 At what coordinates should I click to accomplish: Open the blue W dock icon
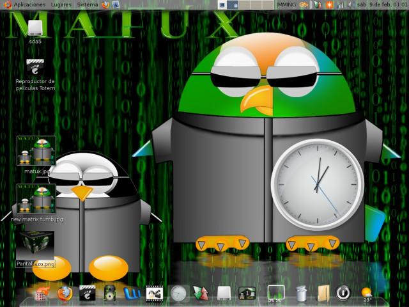[x=132, y=294]
